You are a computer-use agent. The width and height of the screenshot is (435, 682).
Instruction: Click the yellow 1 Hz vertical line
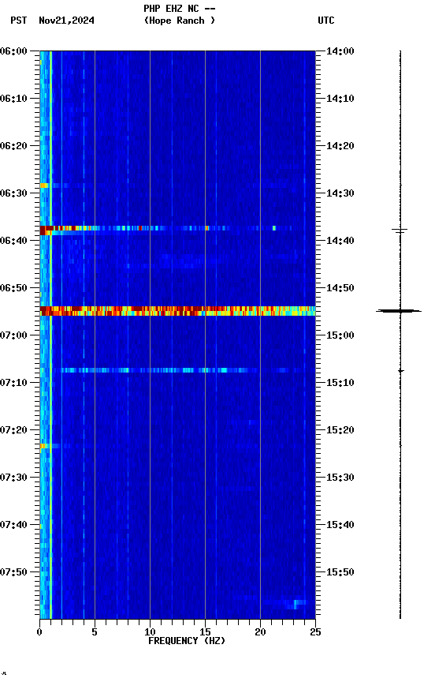click(x=50, y=335)
